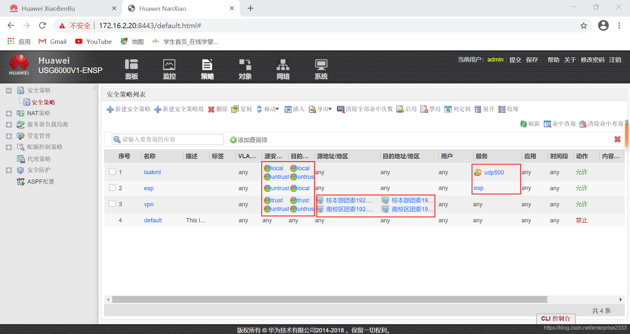Expand the 带宽管理 tree node
Screen dimensions: 630x334
9,136
